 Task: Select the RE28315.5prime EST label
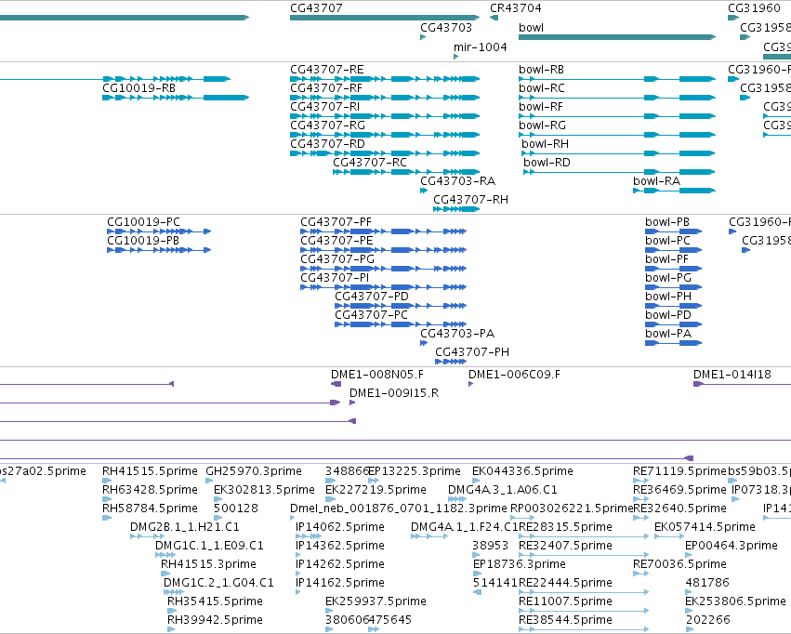pyautogui.click(x=565, y=528)
